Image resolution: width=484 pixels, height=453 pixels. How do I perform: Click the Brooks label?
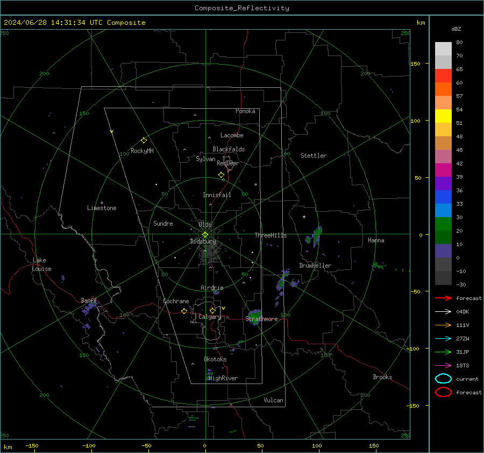coord(382,377)
